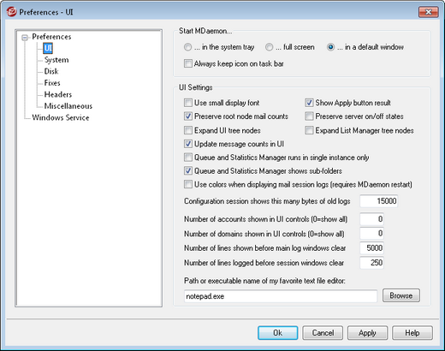
Task: Open the Disk preferences page
Action: point(51,71)
